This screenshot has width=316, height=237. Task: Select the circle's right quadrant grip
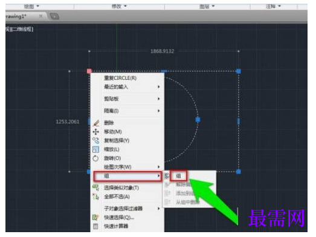(198, 120)
